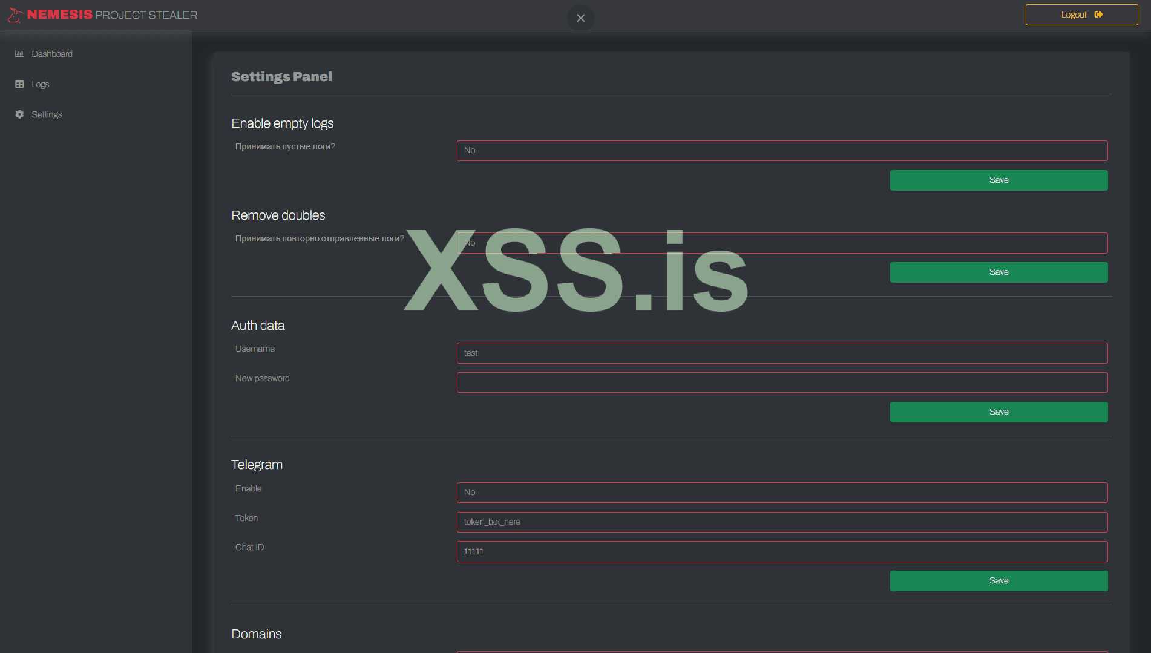Viewport: 1151px width, 653px height.
Task: Save the Remove doubles setting
Action: (999, 272)
